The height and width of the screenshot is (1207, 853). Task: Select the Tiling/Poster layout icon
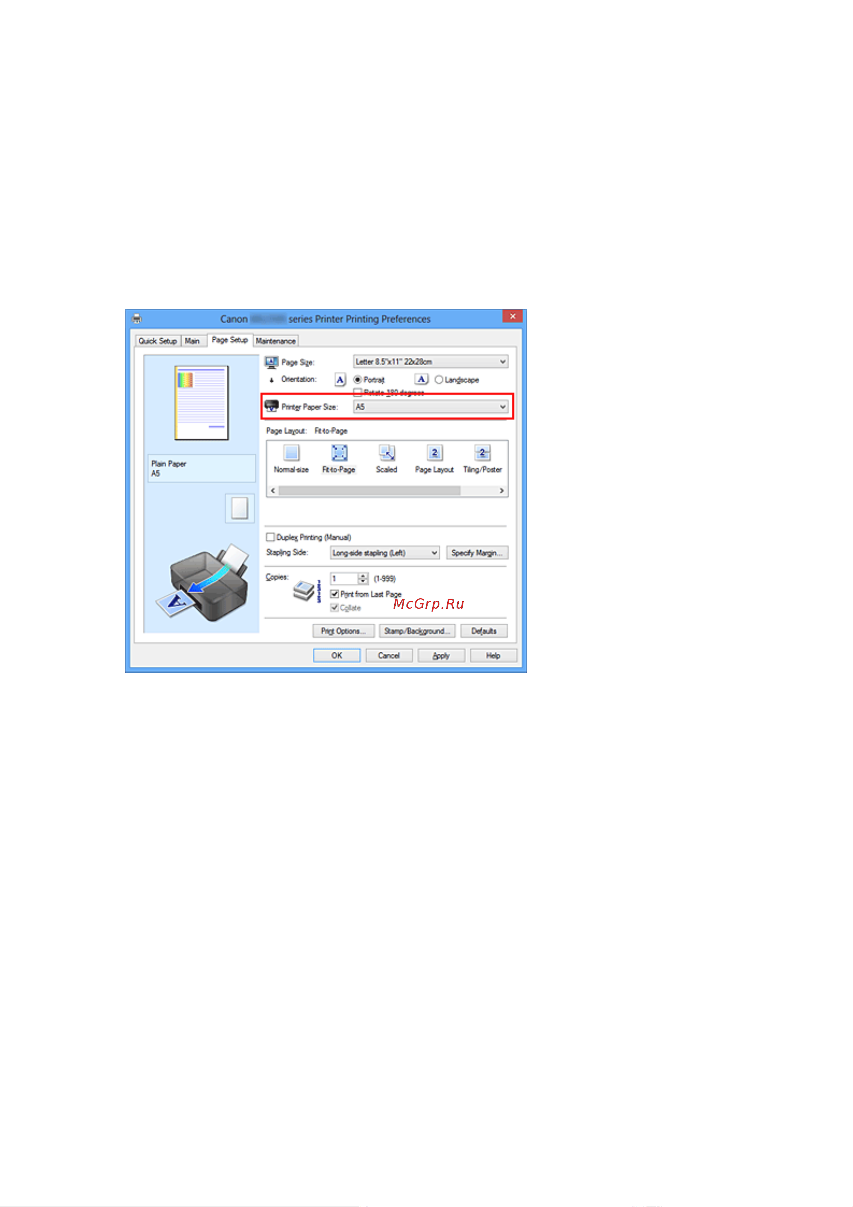(482, 452)
